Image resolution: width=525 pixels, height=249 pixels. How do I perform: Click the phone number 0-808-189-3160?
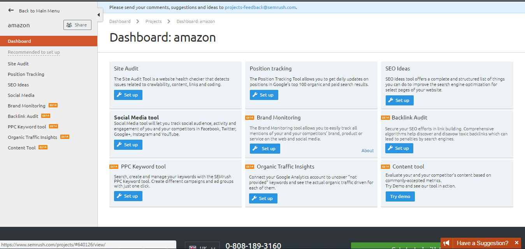pyautogui.click(x=253, y=246)
